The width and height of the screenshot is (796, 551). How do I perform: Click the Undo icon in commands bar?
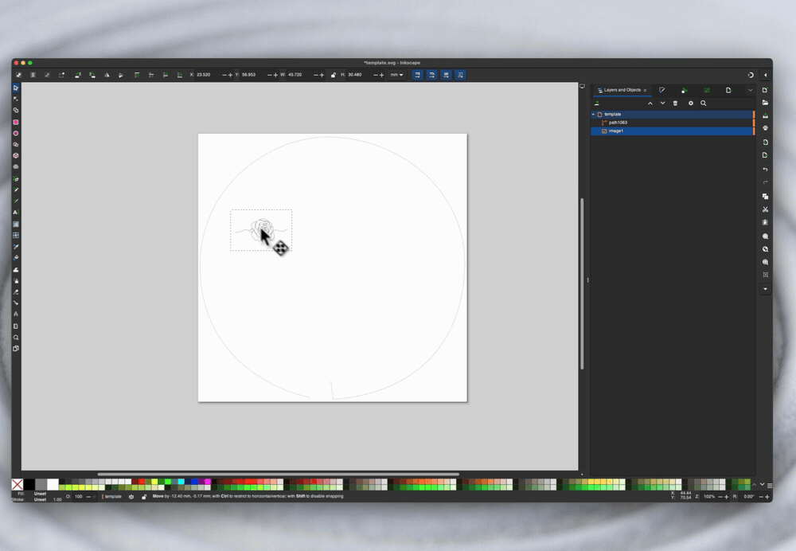click(x=765, y=169)
